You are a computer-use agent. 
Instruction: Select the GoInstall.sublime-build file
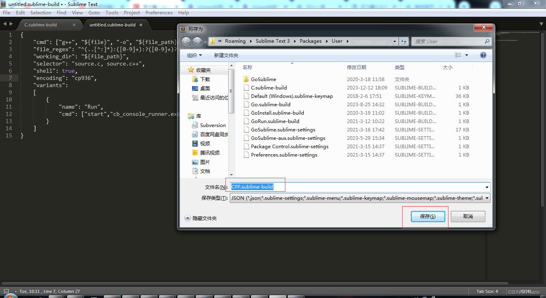click(x=277, y=113)
